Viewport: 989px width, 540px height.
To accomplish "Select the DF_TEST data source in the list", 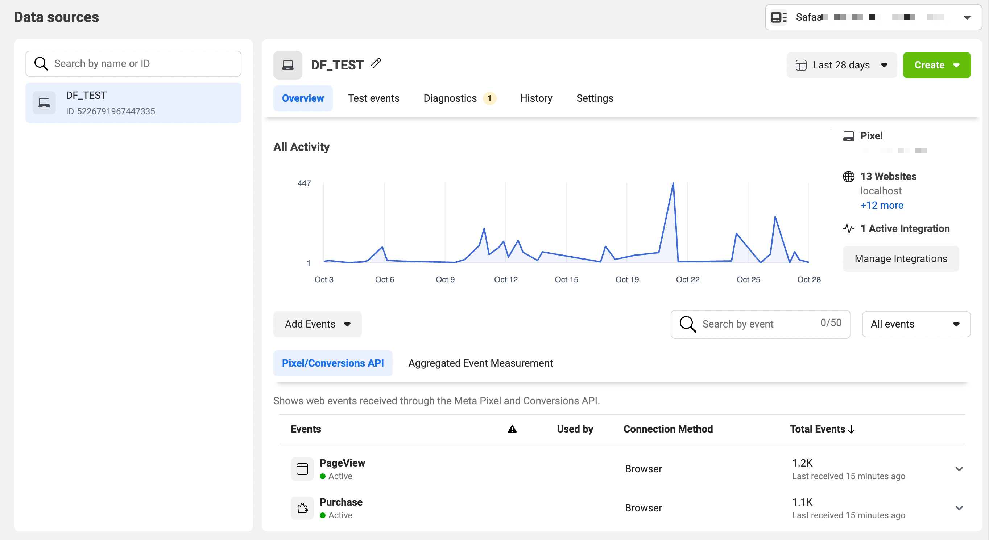I will (x=133, y=103).
